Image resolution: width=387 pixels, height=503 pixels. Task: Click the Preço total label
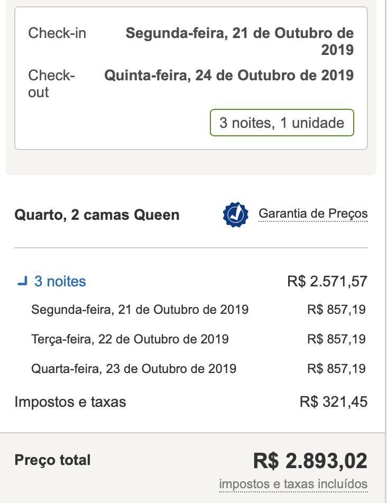(53, 460)
